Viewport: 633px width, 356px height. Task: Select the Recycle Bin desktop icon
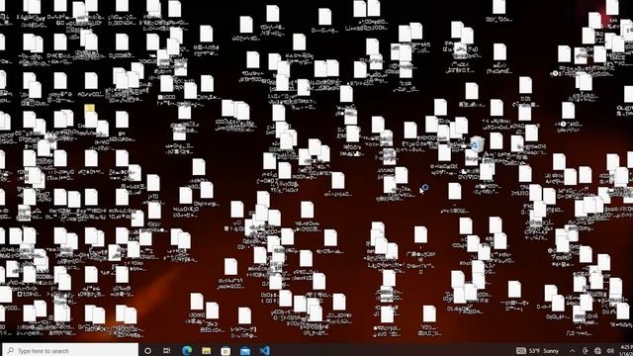[477, 144]
